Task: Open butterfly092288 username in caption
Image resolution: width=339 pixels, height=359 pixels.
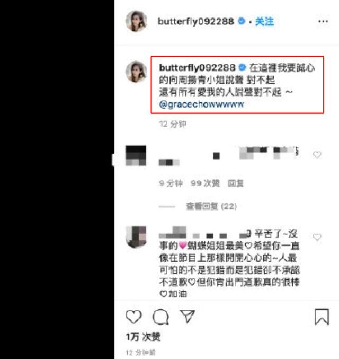Action: coord(197,68)
